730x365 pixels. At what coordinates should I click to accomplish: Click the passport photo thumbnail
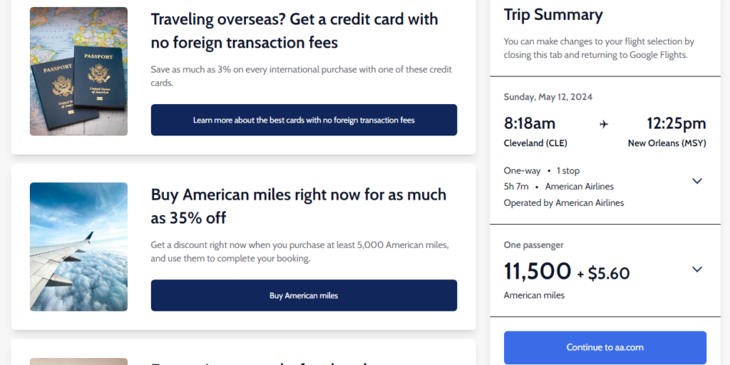tap(78, 71)
